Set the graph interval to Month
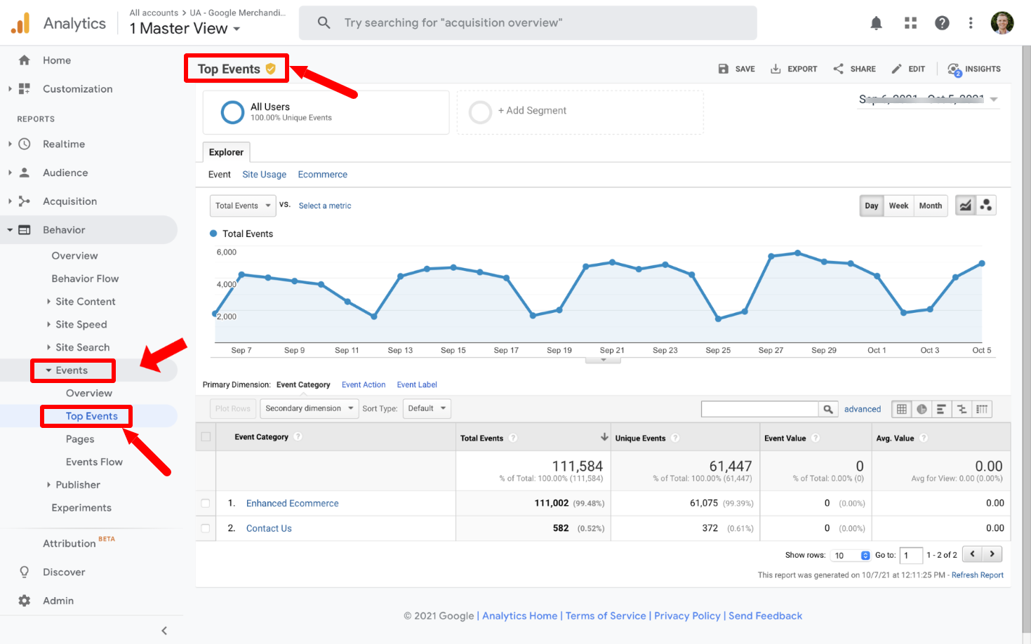 point(931,206)
